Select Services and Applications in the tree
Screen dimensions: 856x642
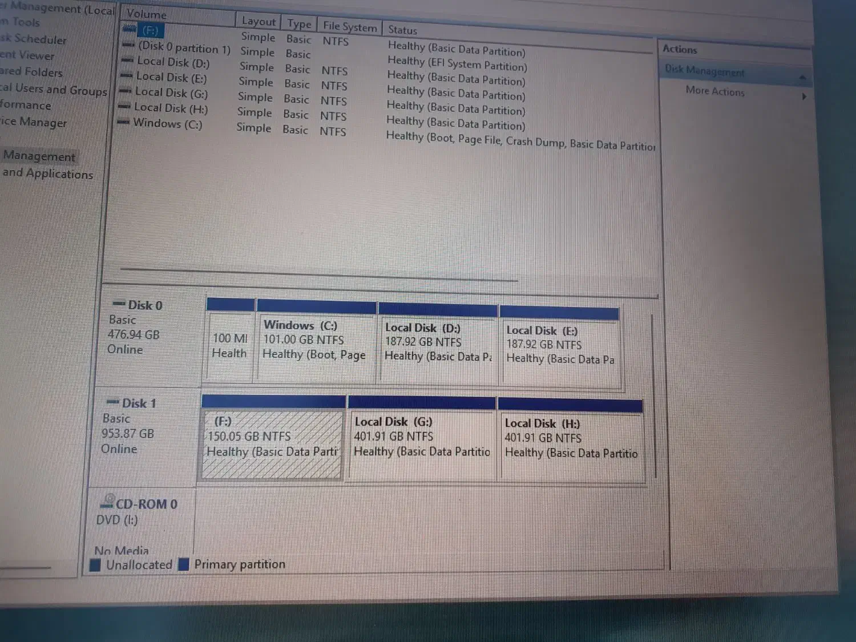tap(47, 173)
